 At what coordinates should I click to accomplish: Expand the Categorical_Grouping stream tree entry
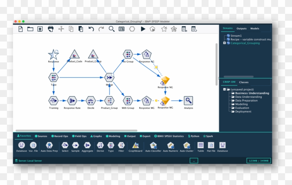click(x=225, y=43)
